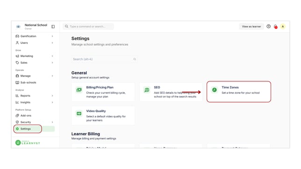Click the Insights graph icon
301x169 pixels.
[17, 102]
